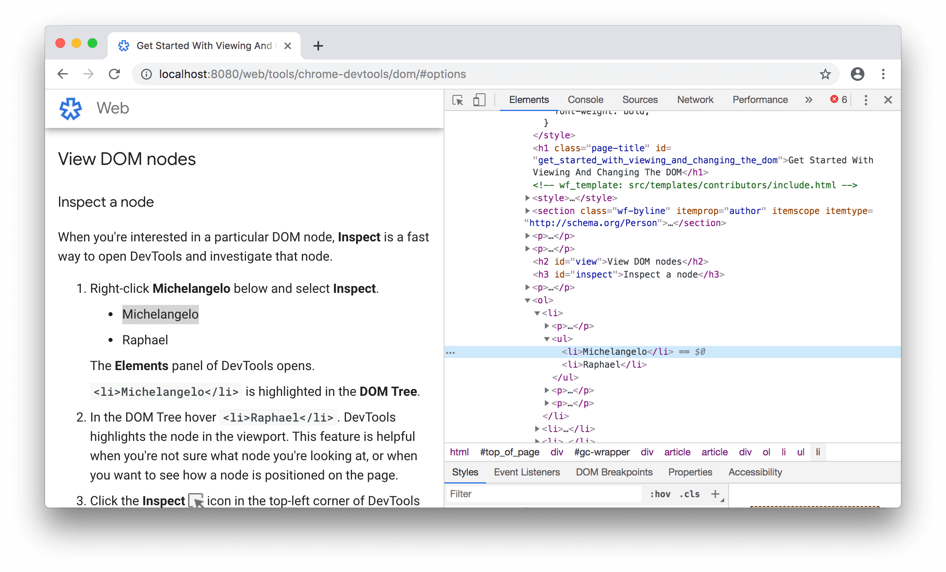Image resolution: width=946 pixels, height=572 pixels.
Task: Select the Console tab in DevTools
Action: pyautogui.click(x=585, y=99)
